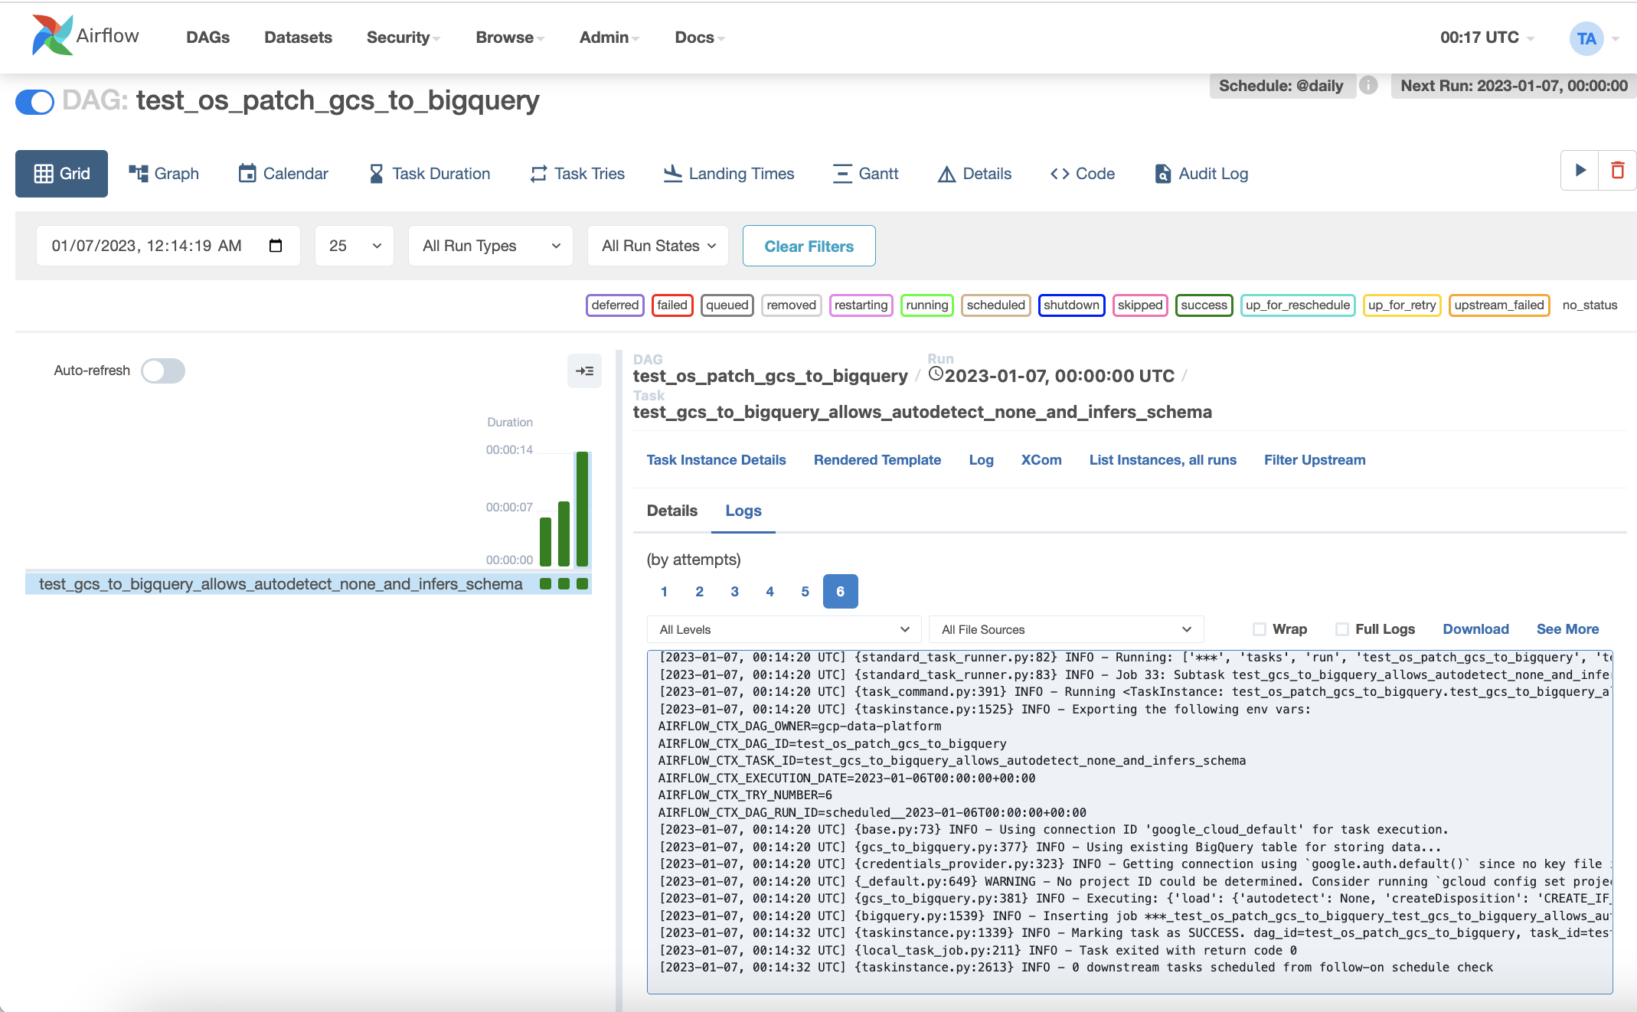1637x1012 pixels.
Task: Collapse task panel with the arrow icon
Action: point(584,371)
